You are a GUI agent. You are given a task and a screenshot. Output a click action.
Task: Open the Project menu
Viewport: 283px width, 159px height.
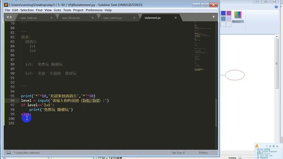78,10
